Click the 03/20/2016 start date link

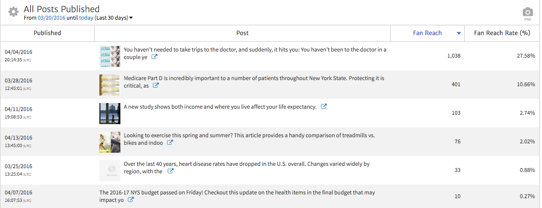click(52, 18)
